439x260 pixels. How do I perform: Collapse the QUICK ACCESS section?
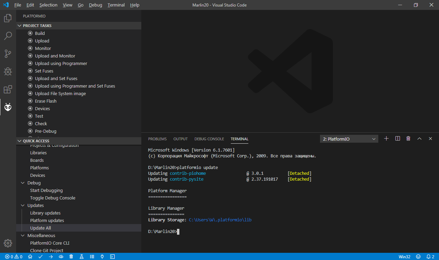[x=79, y=141]
